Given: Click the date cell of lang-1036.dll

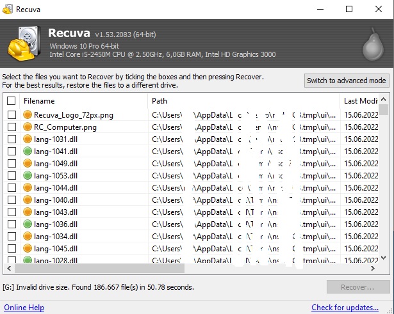Looking at the screenshot, I should (x=361, y=224).
